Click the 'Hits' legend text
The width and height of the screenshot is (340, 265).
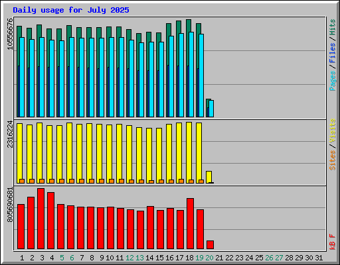click(x=333, y=27)
